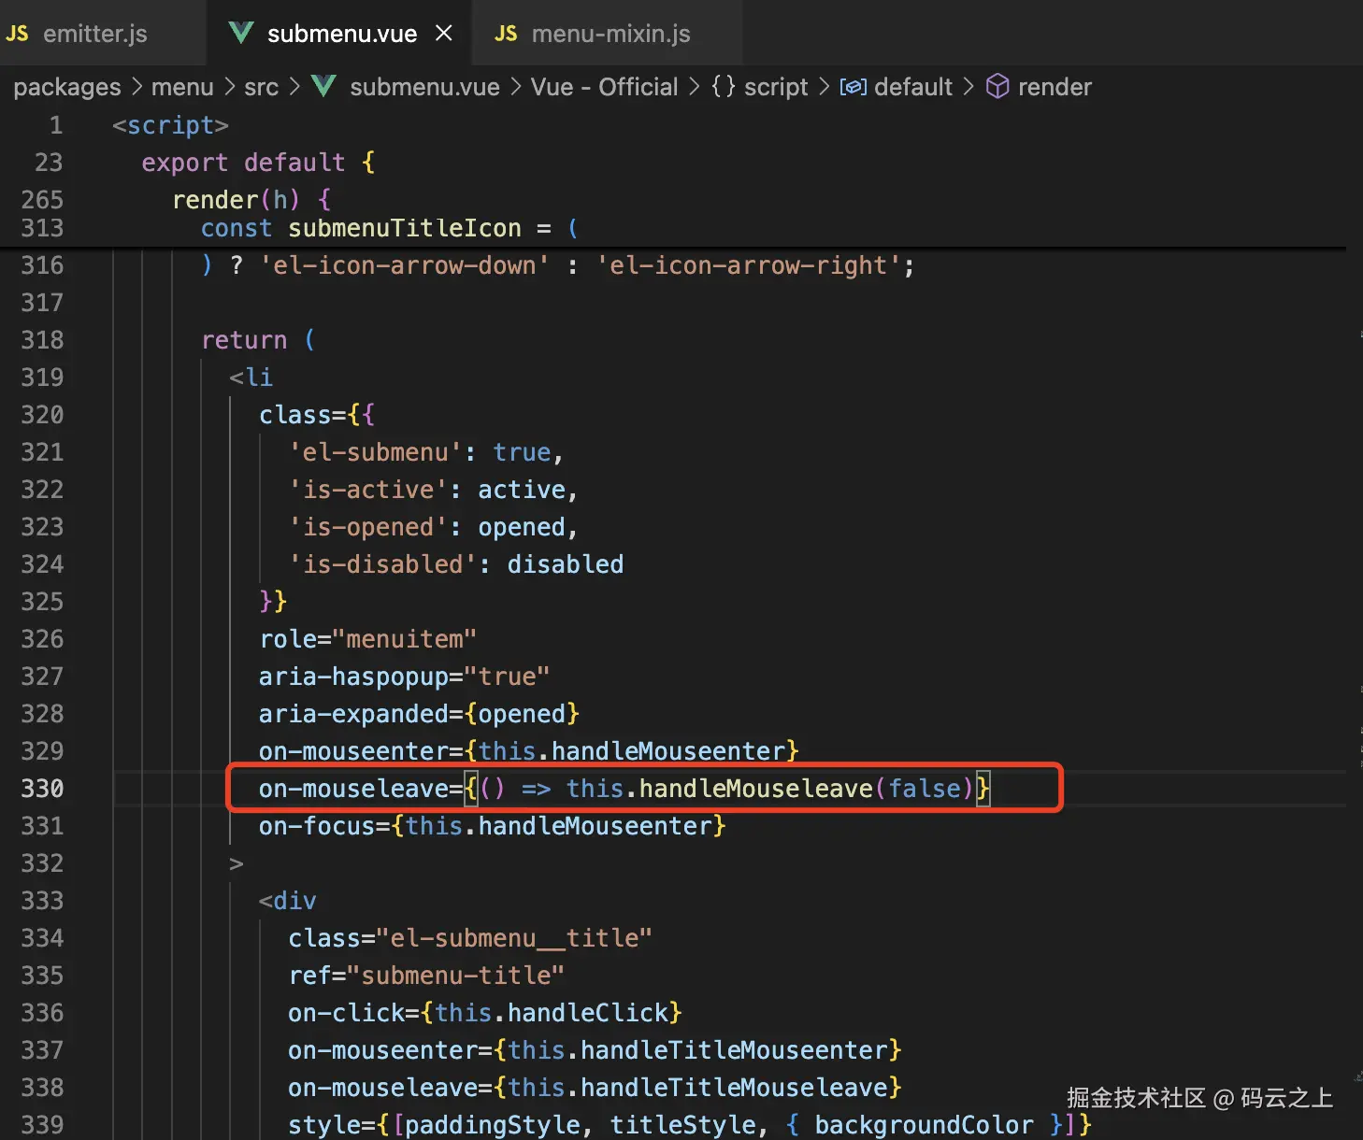The image size is (1363, 1140).
Task: Click role="menuitem" attribute
Action: 367,639
